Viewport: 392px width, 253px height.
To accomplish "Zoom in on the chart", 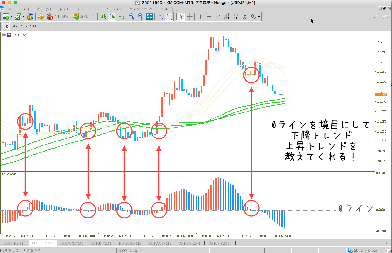I will click(x=132, y=17).
